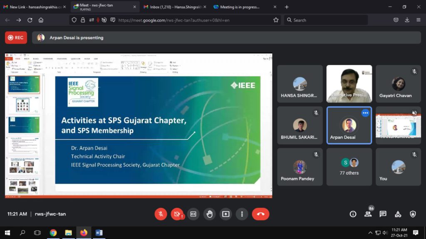Show hidden system tray icons

370,233
